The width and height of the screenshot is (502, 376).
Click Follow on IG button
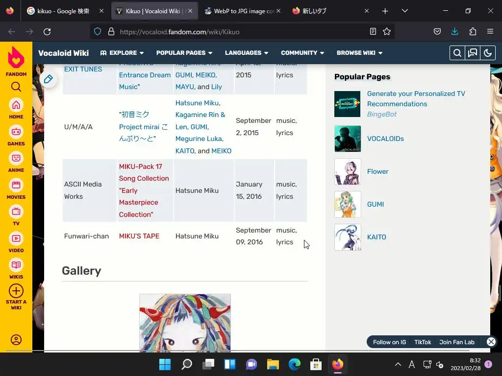389,342
